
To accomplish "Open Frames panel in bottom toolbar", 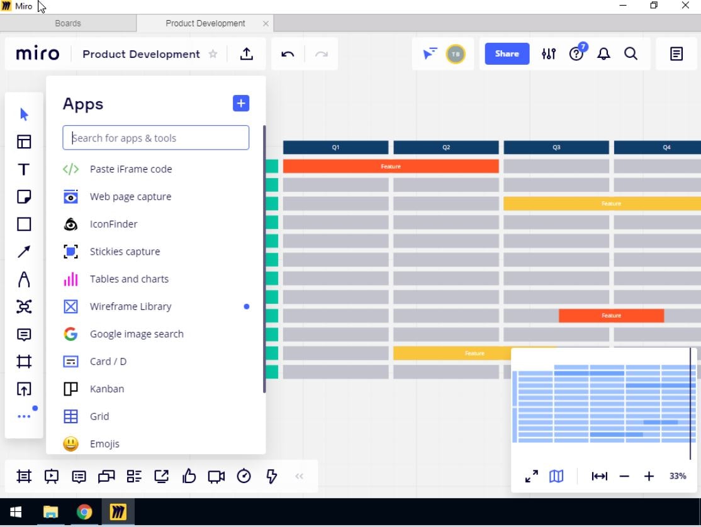I will (24, 477).
